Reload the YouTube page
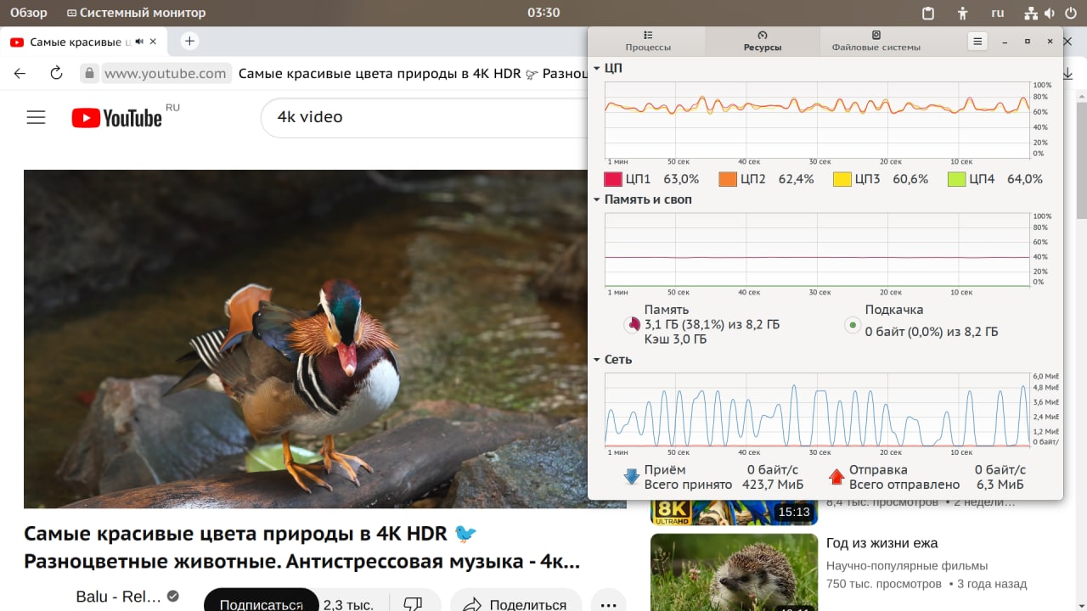Viewport: 1087px width, 611px height. 56,73
